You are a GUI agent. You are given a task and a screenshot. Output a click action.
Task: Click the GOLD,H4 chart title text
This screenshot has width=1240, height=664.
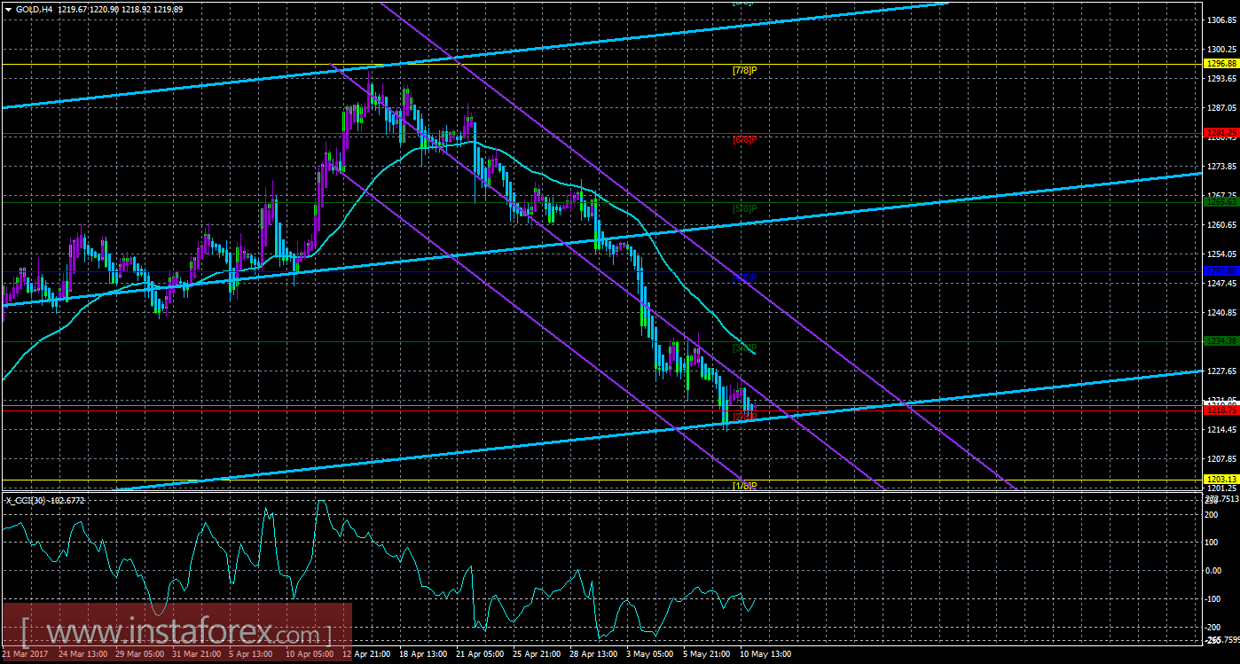pyautogui.click(x=34, y=8)
